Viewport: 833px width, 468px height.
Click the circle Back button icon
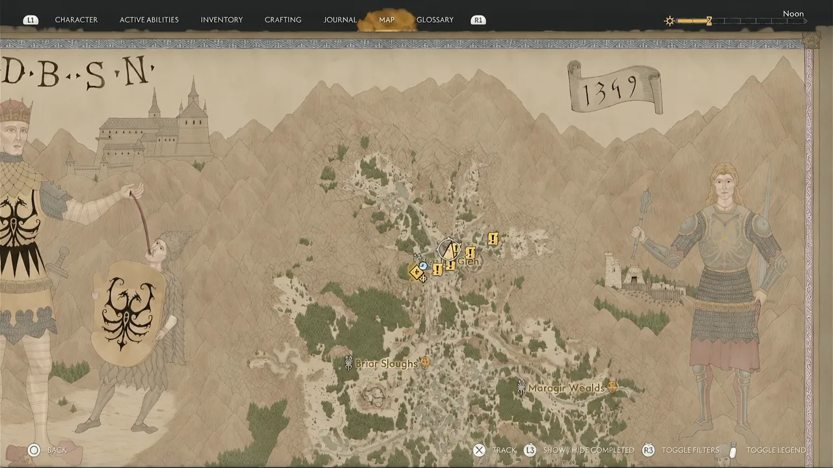[34, 450]
